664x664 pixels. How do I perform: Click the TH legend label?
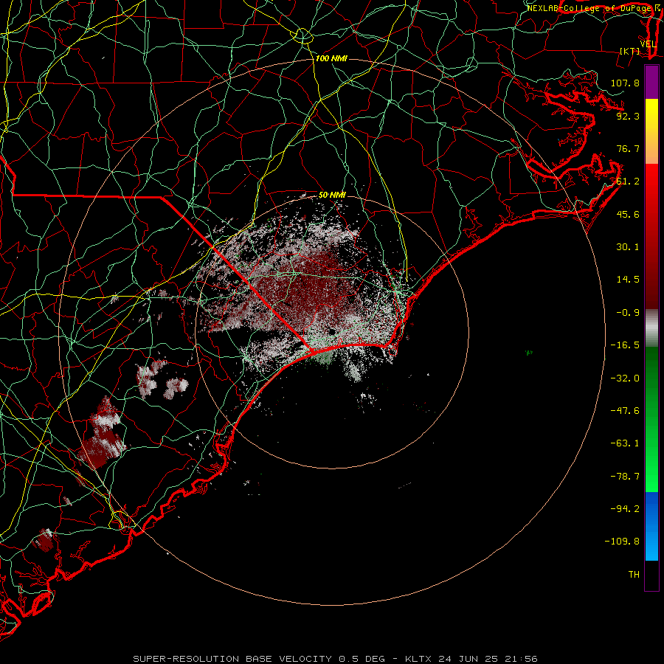tap(634, 575)
